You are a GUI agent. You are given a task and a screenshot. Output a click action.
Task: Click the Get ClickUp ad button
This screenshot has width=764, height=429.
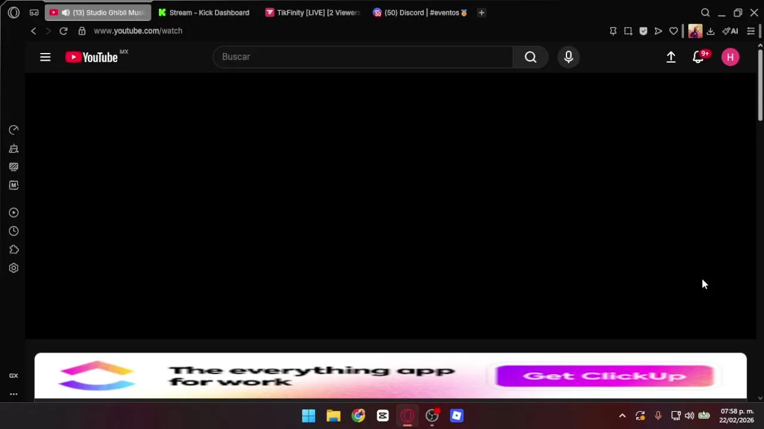pyautogui.click(x=605, y=376)
